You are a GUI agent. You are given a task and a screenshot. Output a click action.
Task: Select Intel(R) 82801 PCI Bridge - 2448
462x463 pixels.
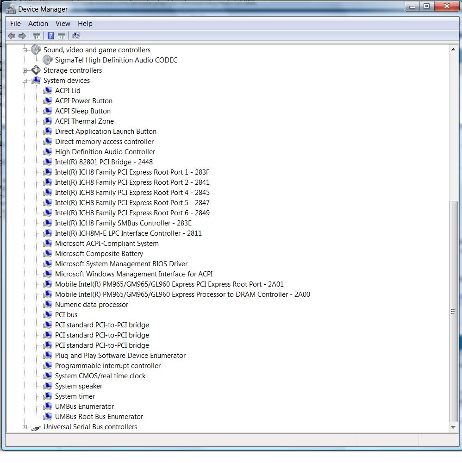[x=104, y=162]
